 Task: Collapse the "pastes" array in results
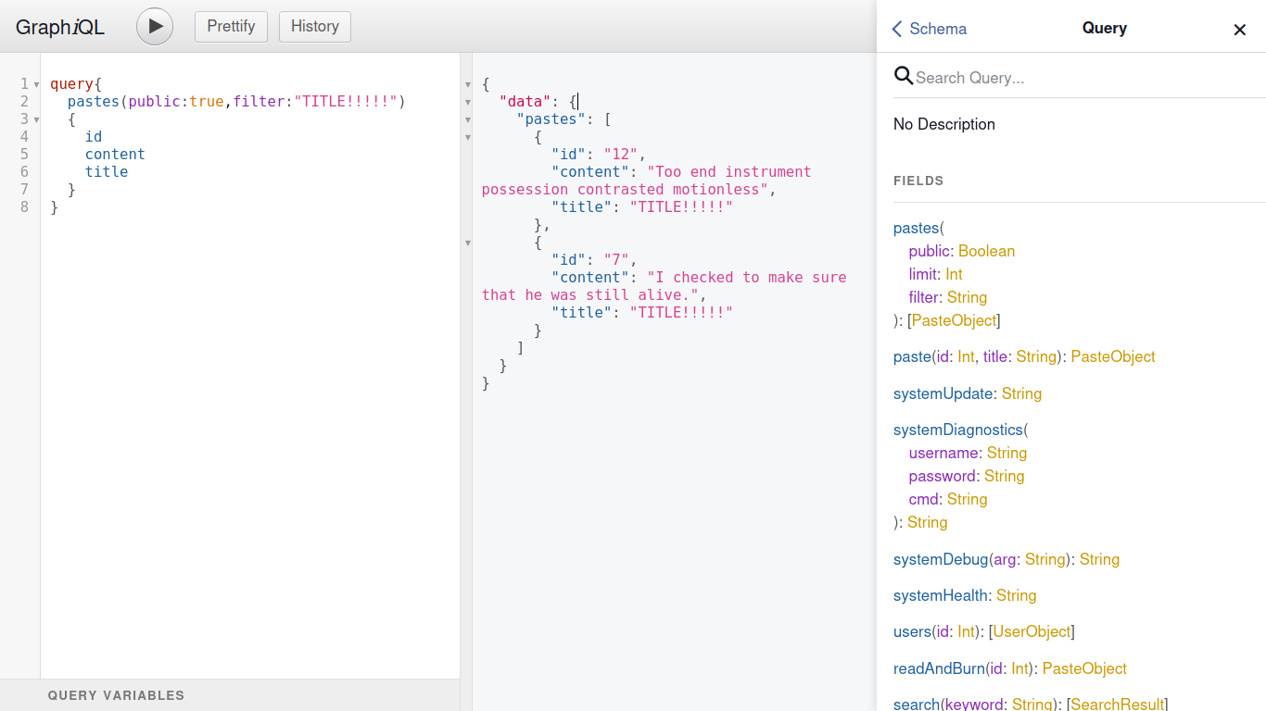pos(468,119)
